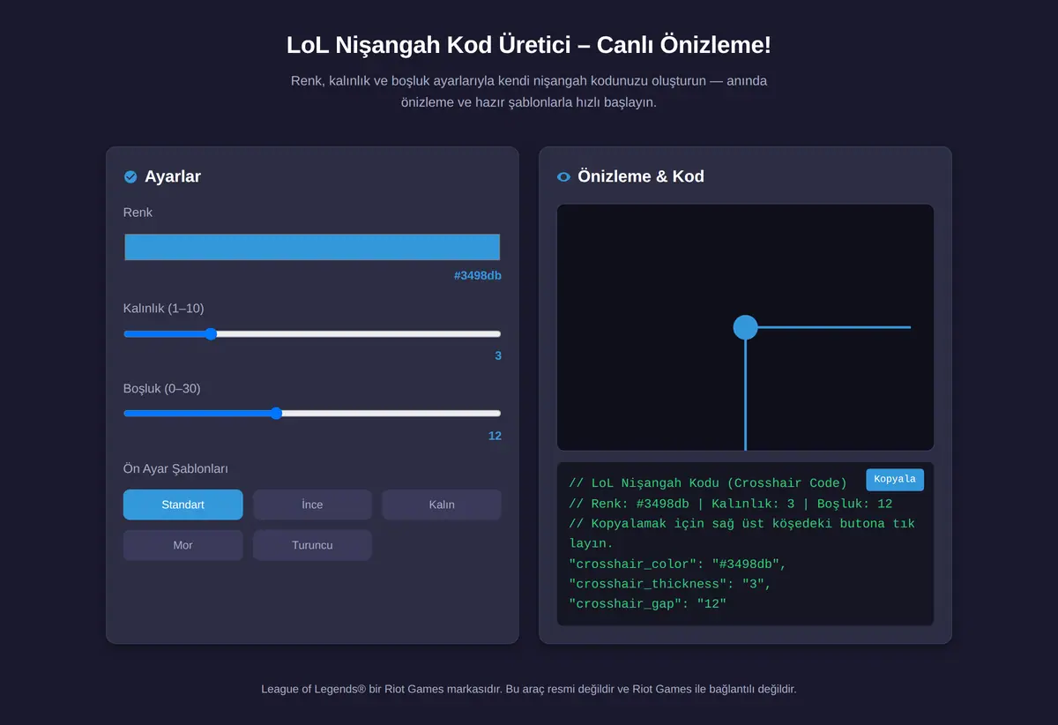Click the comment line starting // Renk: #3498db
The width and height of the screenshot is (1058, 725).
click(x=731, y=504)
